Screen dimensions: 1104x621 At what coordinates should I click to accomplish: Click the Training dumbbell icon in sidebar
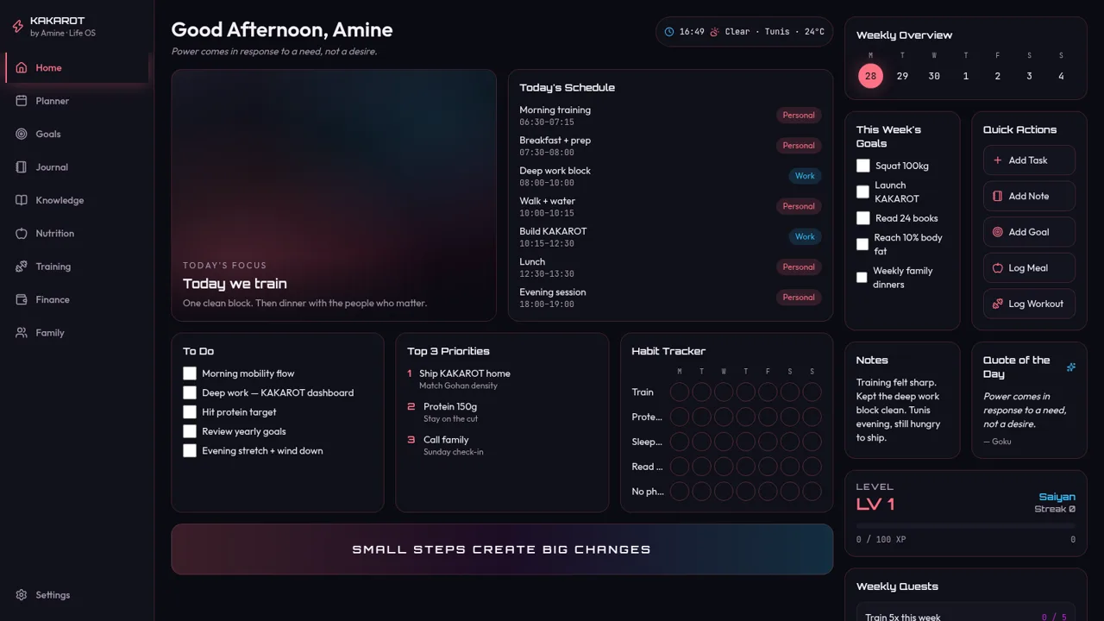(x=22, y=267)
